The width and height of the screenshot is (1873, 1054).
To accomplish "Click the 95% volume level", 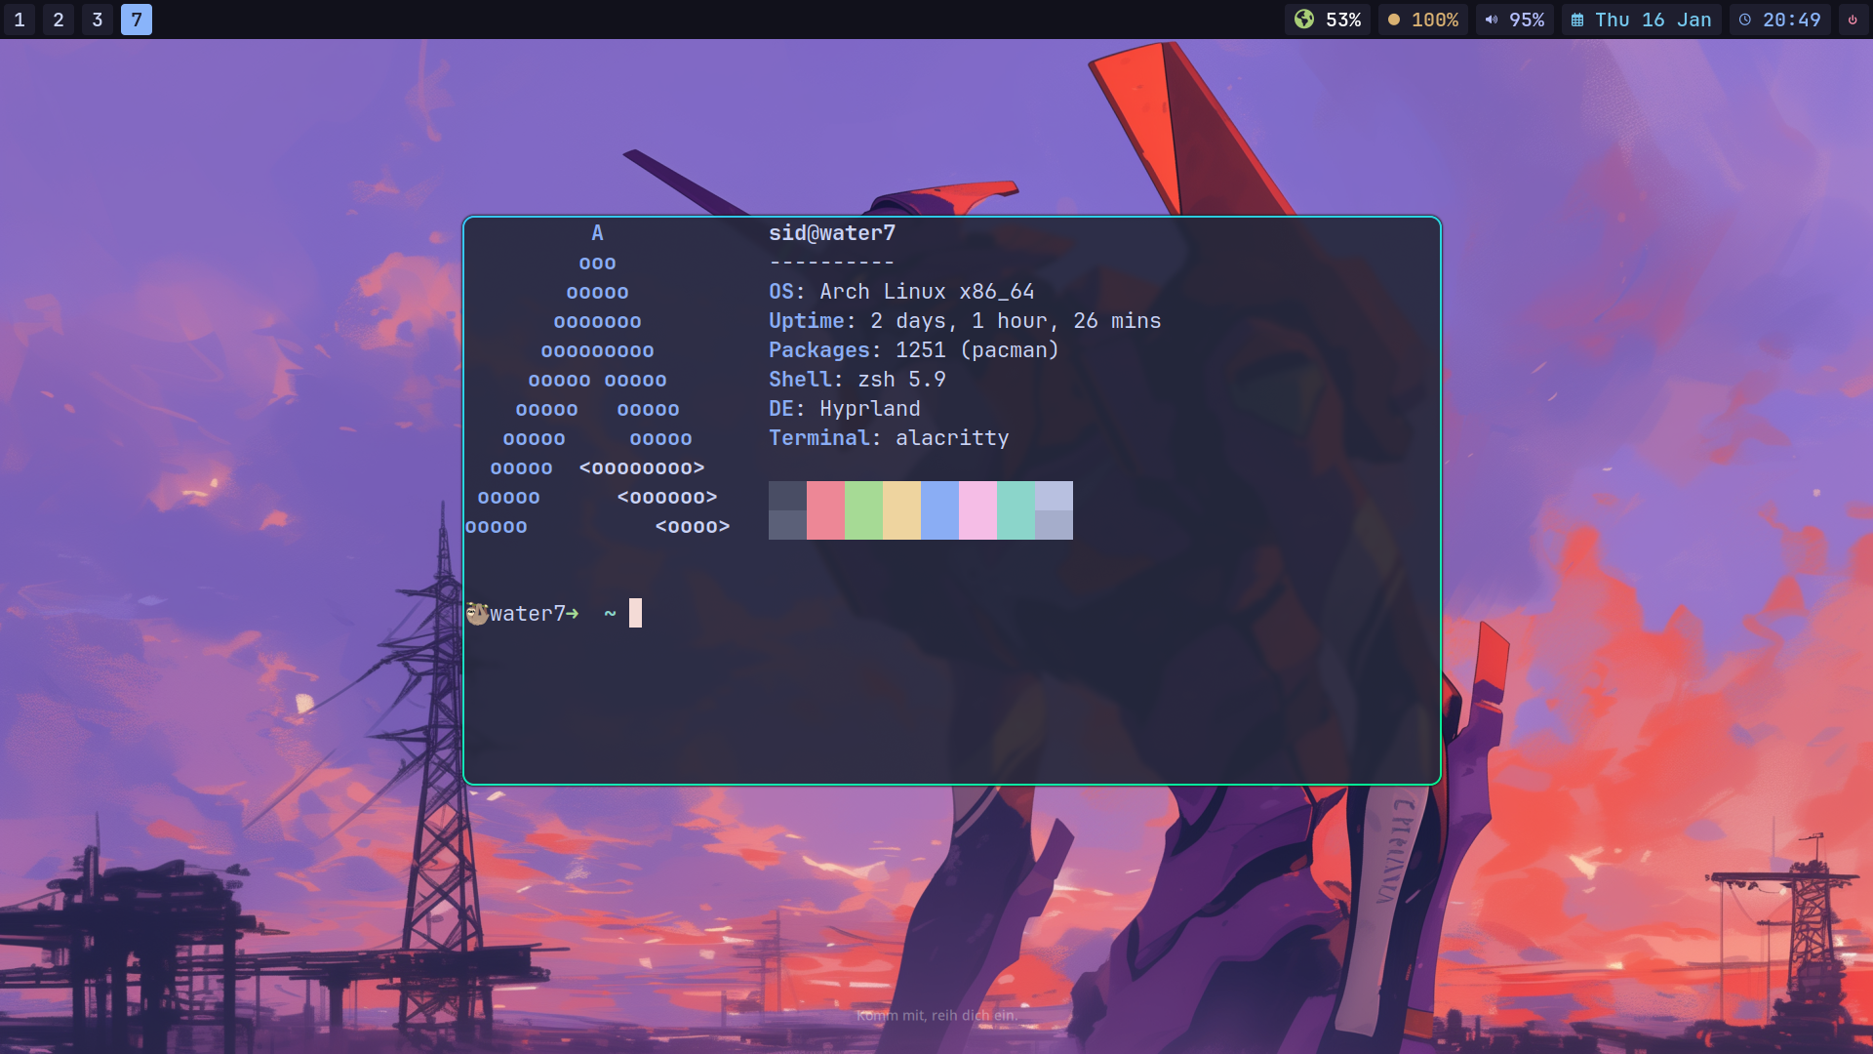I will [1527, 20].
